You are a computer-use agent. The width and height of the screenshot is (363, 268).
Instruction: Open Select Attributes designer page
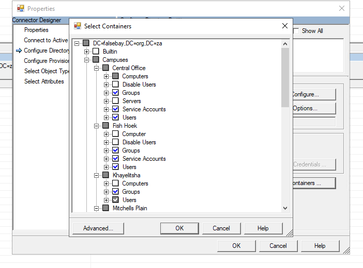pos(44,81)
